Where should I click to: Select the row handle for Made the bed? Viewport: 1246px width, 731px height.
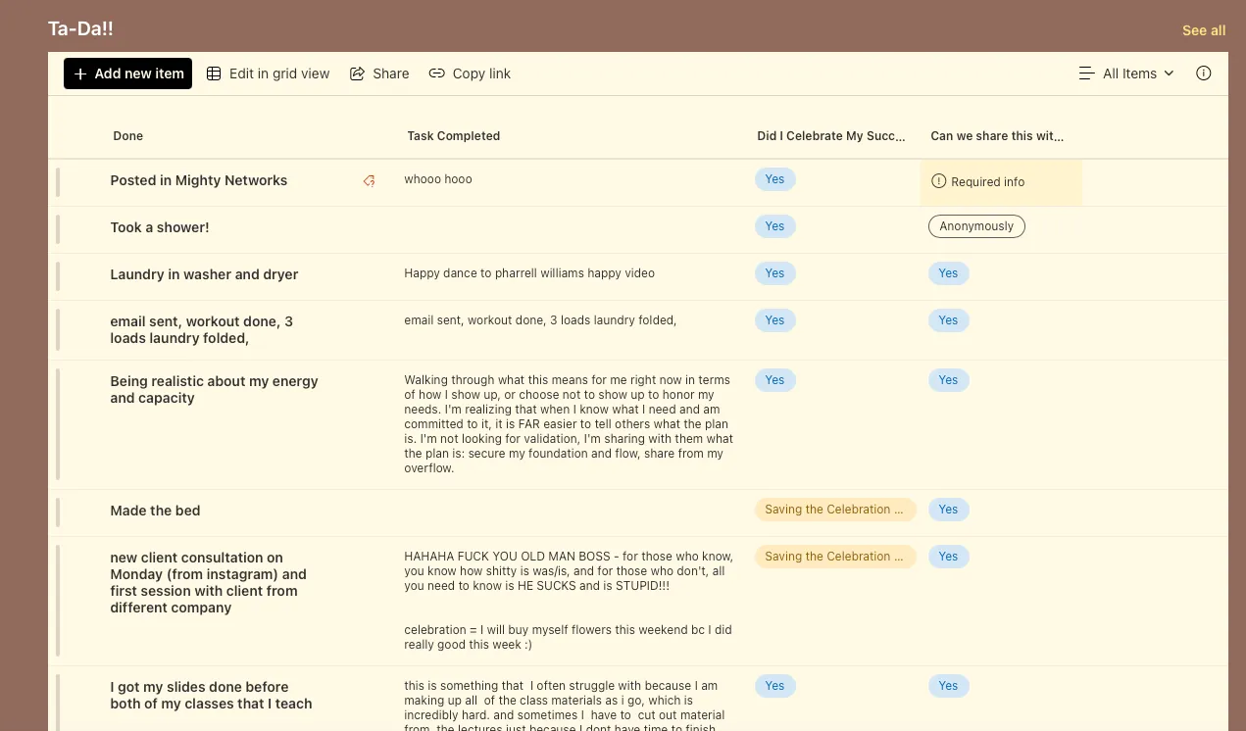click(x=58, y=512)
